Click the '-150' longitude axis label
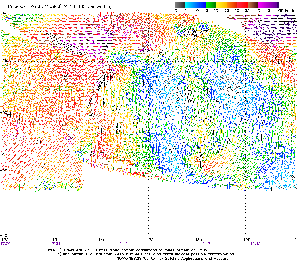The image size is (297, 261). [x=4, y=240]
